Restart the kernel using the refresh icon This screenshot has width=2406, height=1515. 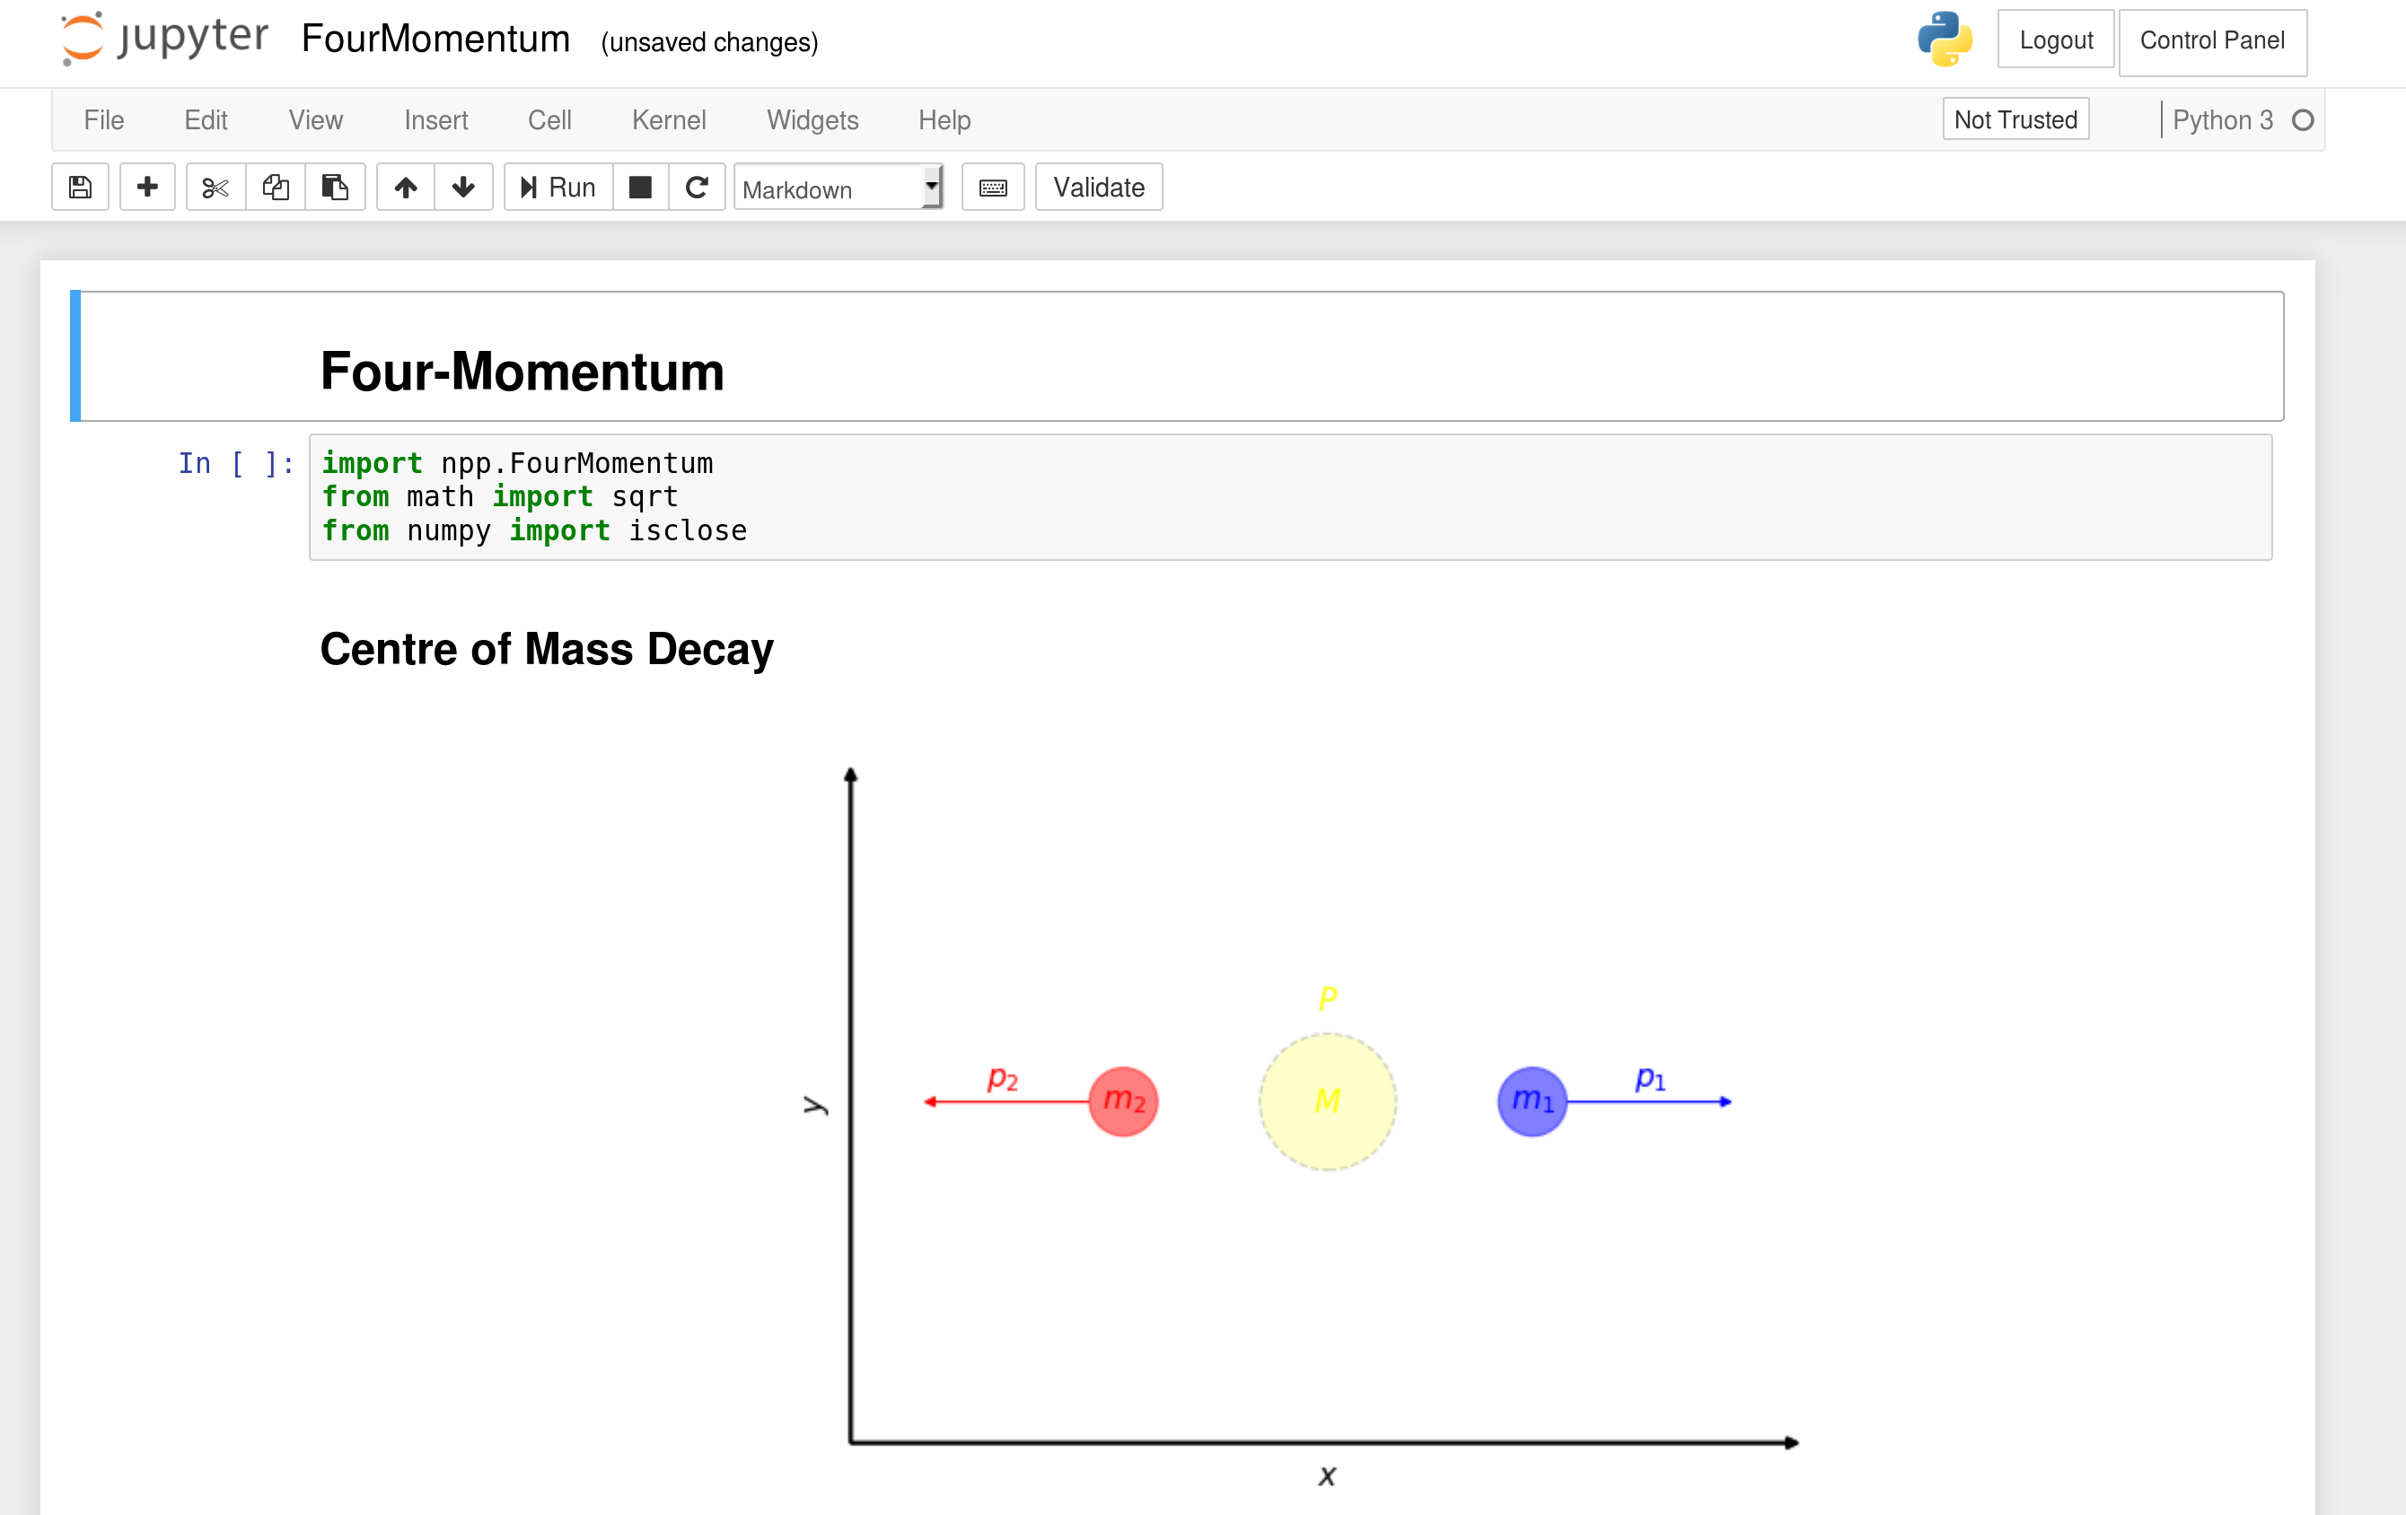(698, 187)
